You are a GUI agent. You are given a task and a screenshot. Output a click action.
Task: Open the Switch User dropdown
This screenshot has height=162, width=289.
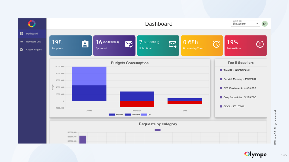tap(245, 23)
